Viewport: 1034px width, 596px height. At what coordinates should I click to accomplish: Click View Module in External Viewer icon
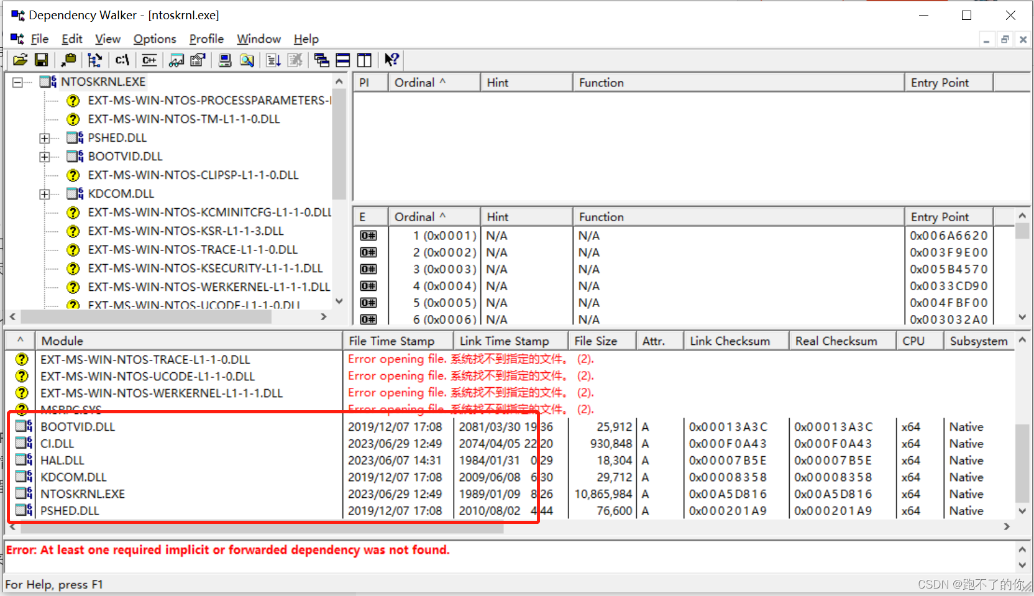pyautogui.click(x=176, y=60)
